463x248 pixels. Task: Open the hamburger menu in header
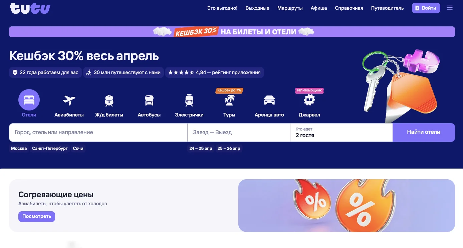(x=450, y=8)
